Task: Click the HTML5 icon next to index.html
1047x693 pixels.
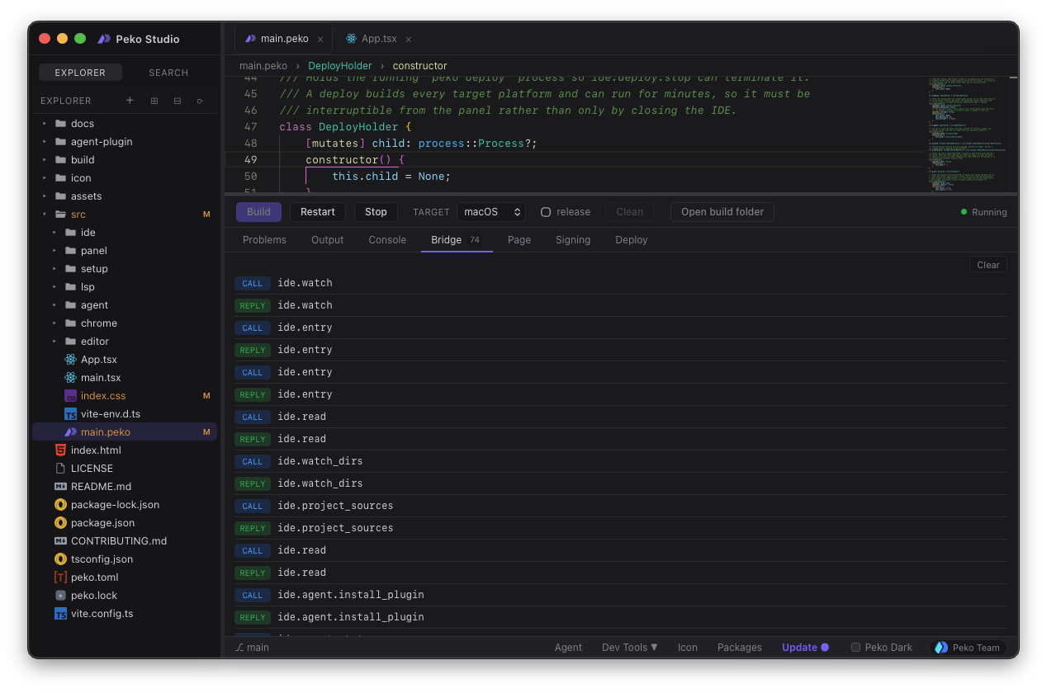Action: (x=60, y=450)
